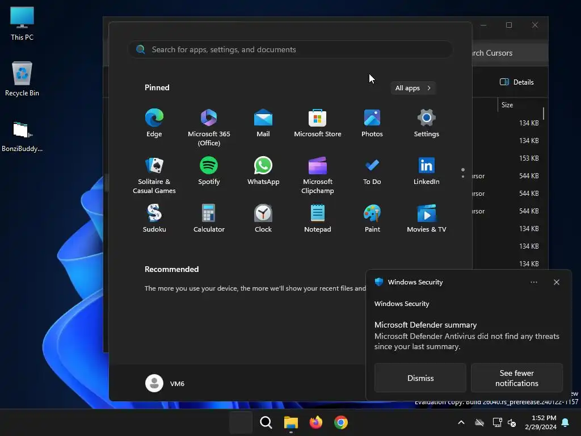Launch Microsoft 365 (Office)

click(209, 127)
